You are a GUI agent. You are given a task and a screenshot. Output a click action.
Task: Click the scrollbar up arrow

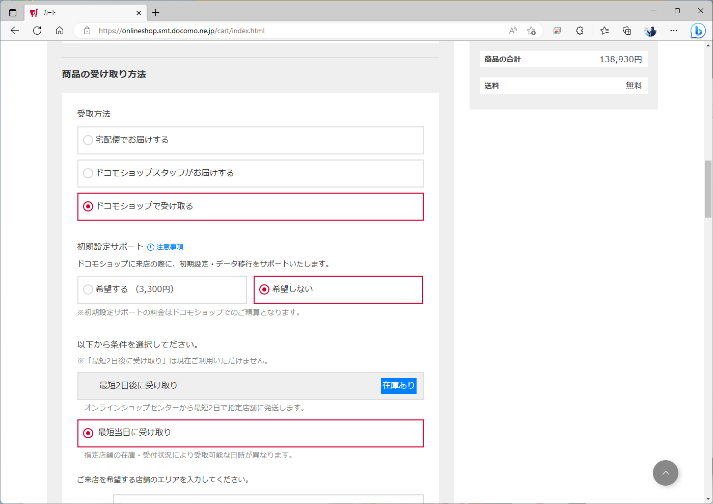click(708, 45)
